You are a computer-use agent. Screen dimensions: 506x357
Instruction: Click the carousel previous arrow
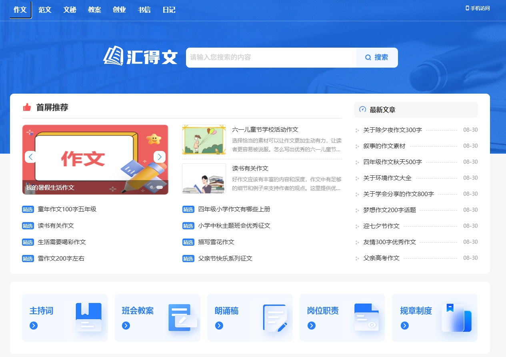[31, 157]
